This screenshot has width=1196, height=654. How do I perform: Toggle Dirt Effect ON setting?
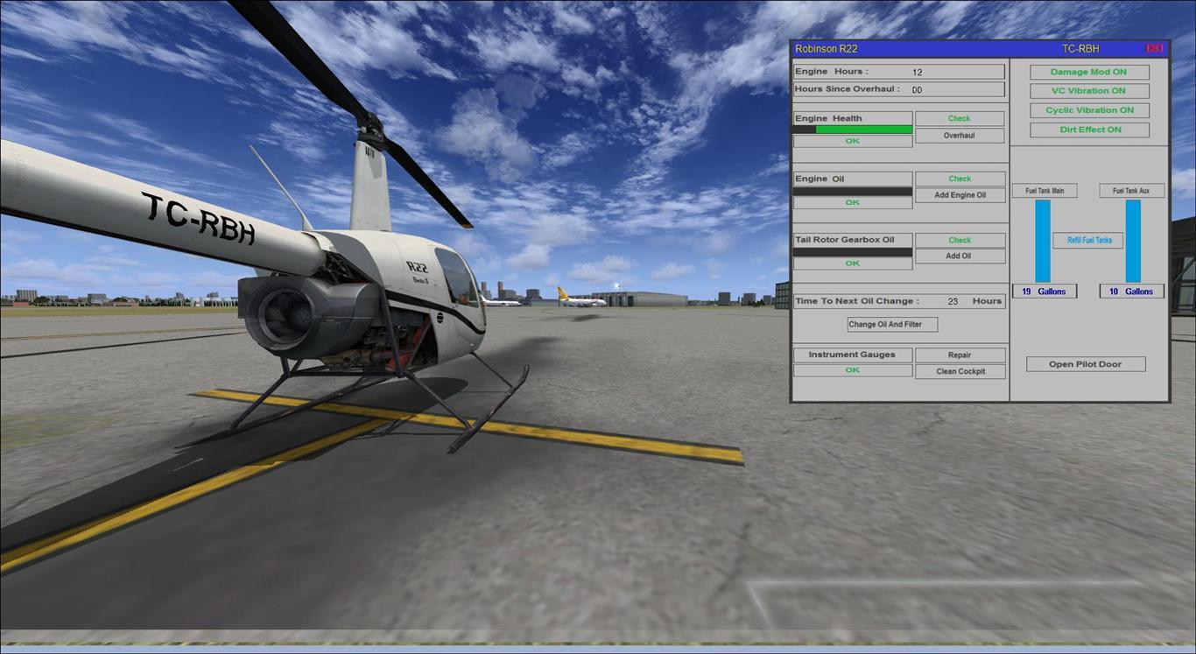click(x=1089, y=130)
